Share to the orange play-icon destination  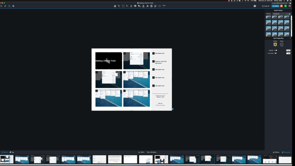click(x=281, y=6)
